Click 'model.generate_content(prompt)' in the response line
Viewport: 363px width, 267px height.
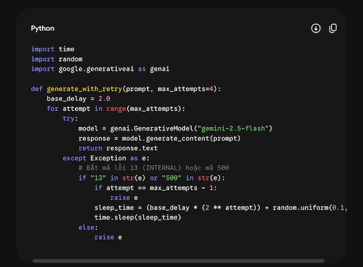click(x=181, y=138)
